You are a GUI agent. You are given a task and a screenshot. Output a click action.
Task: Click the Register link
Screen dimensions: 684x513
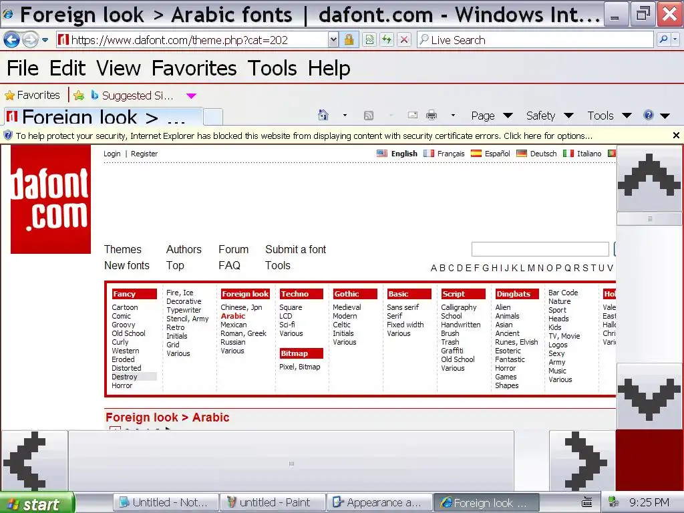tap(144, 154)
